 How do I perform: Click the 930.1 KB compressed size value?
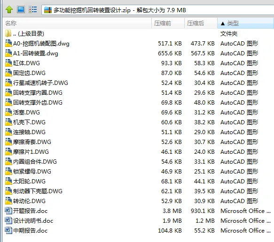(203, 211)
